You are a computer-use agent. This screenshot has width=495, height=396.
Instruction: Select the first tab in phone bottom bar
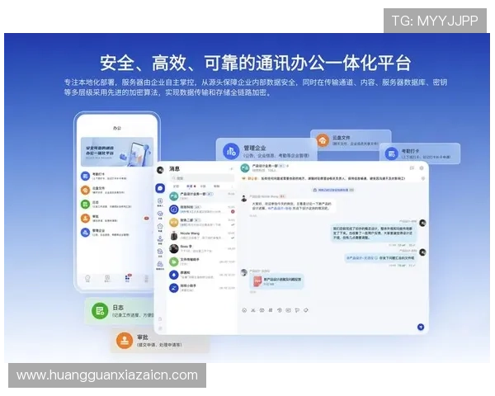click(87, 278)
